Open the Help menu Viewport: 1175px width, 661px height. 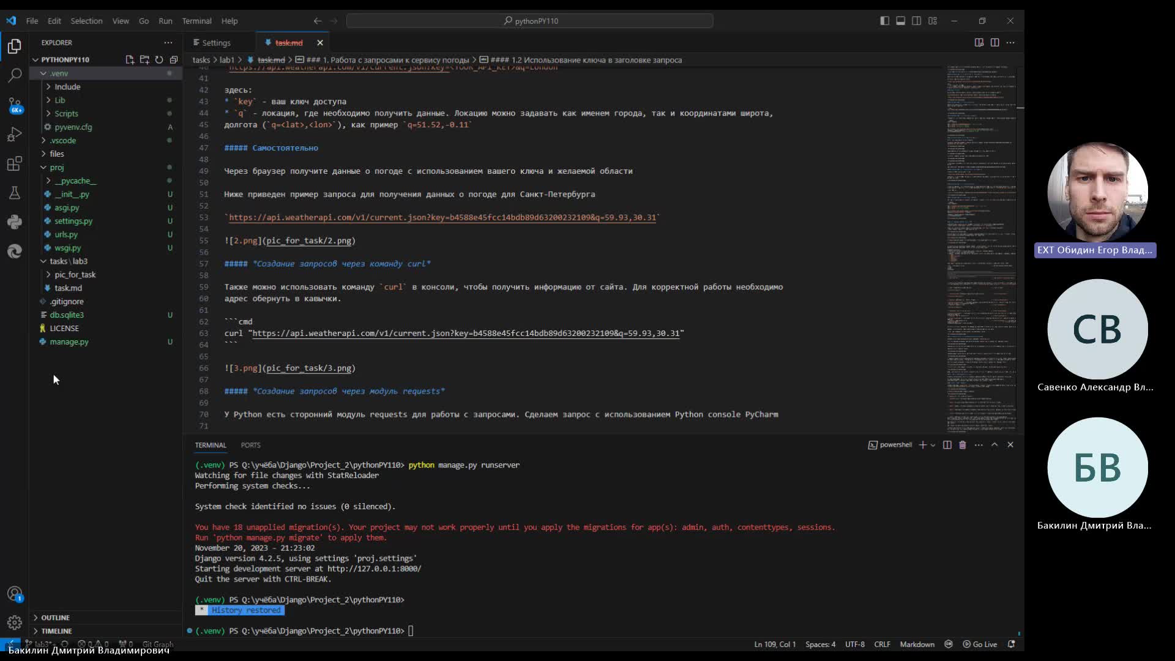[x=229, y=21]
